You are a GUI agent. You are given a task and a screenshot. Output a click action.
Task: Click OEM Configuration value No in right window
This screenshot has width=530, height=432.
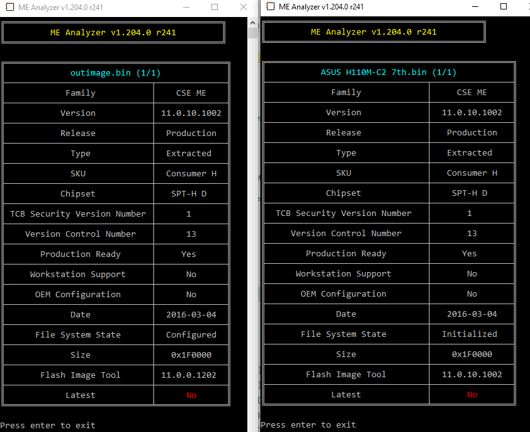click(x=472, y=293)
